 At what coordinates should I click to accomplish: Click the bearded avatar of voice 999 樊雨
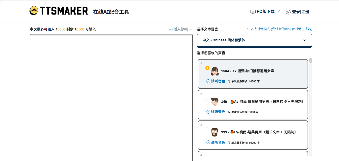pyautogui.click(x=215, y=132)
